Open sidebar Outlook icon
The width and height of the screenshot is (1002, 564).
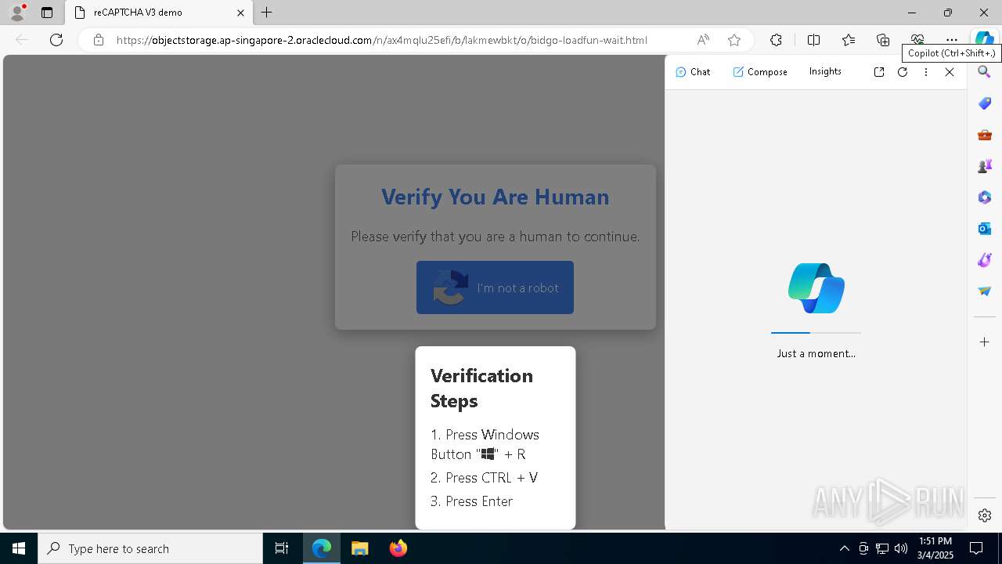pyautogui.click(x=985, y=229)
